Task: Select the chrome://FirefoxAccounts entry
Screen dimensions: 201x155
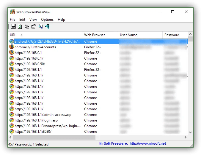Action: click(x=98, y=47)
